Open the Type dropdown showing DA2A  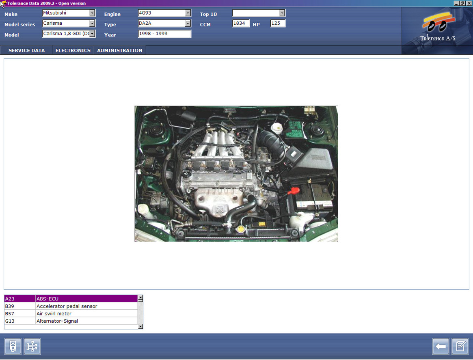tap(188, 24)
